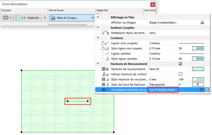Click the Stylo de fond de Hachure icon
Image resolution: width=212 pixels, height=135 pixels.
click(x=105, y=85)
